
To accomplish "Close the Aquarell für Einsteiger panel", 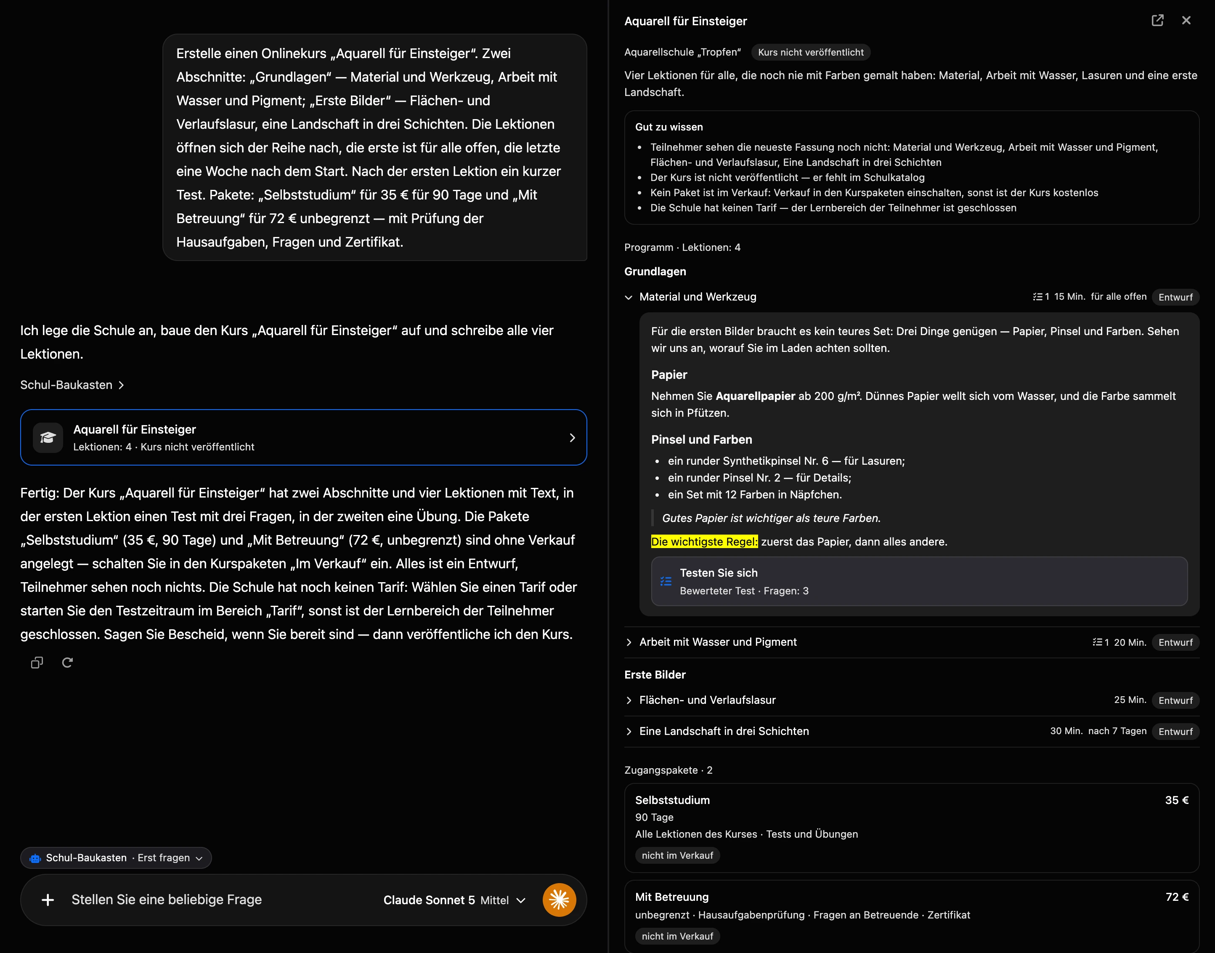I will [x=1186, y=21].
